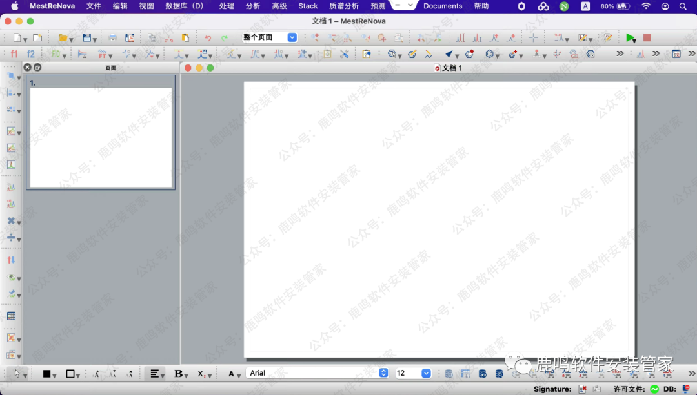Open the 分析 menu
The height and width of the screenshot is (395, 697).
[253, 6]
